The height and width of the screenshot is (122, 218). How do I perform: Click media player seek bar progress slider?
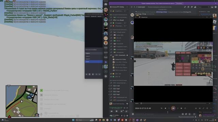173,103
